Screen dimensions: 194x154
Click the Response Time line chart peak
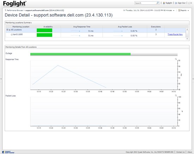pyautogui.click(x=58, y=65)
